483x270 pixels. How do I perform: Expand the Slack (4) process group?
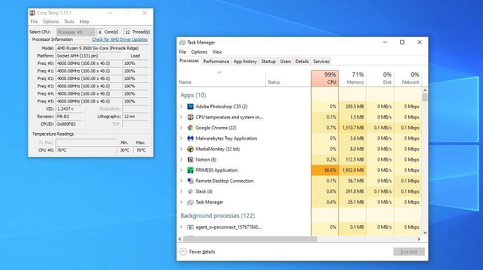[x=181, y=191]
